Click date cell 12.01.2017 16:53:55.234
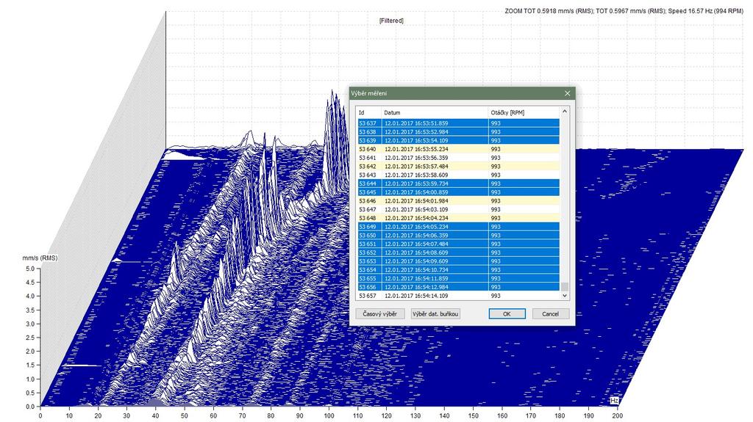 click(x=416, y=149)
